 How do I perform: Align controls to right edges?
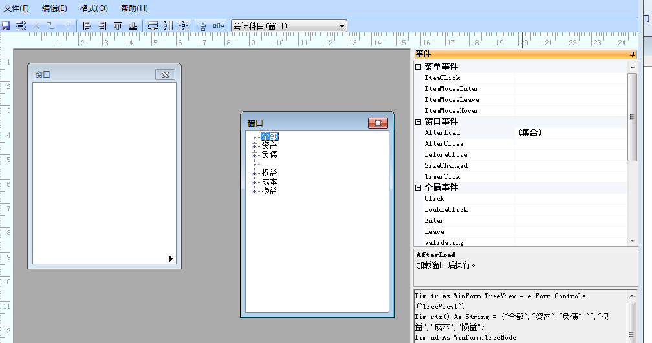(102, 26)
